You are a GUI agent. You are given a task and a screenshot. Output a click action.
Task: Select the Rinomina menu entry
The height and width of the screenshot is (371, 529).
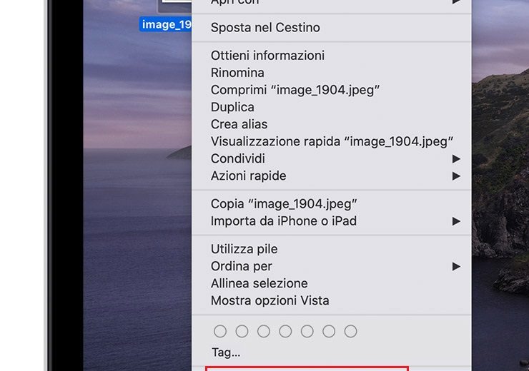click(x=237, y=73)
